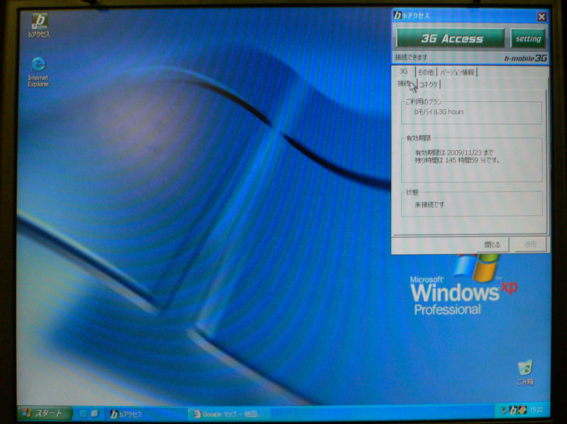Open the setting button in bアクセス
This screenshot has width=567, height=424.
(x=528, y=38)
